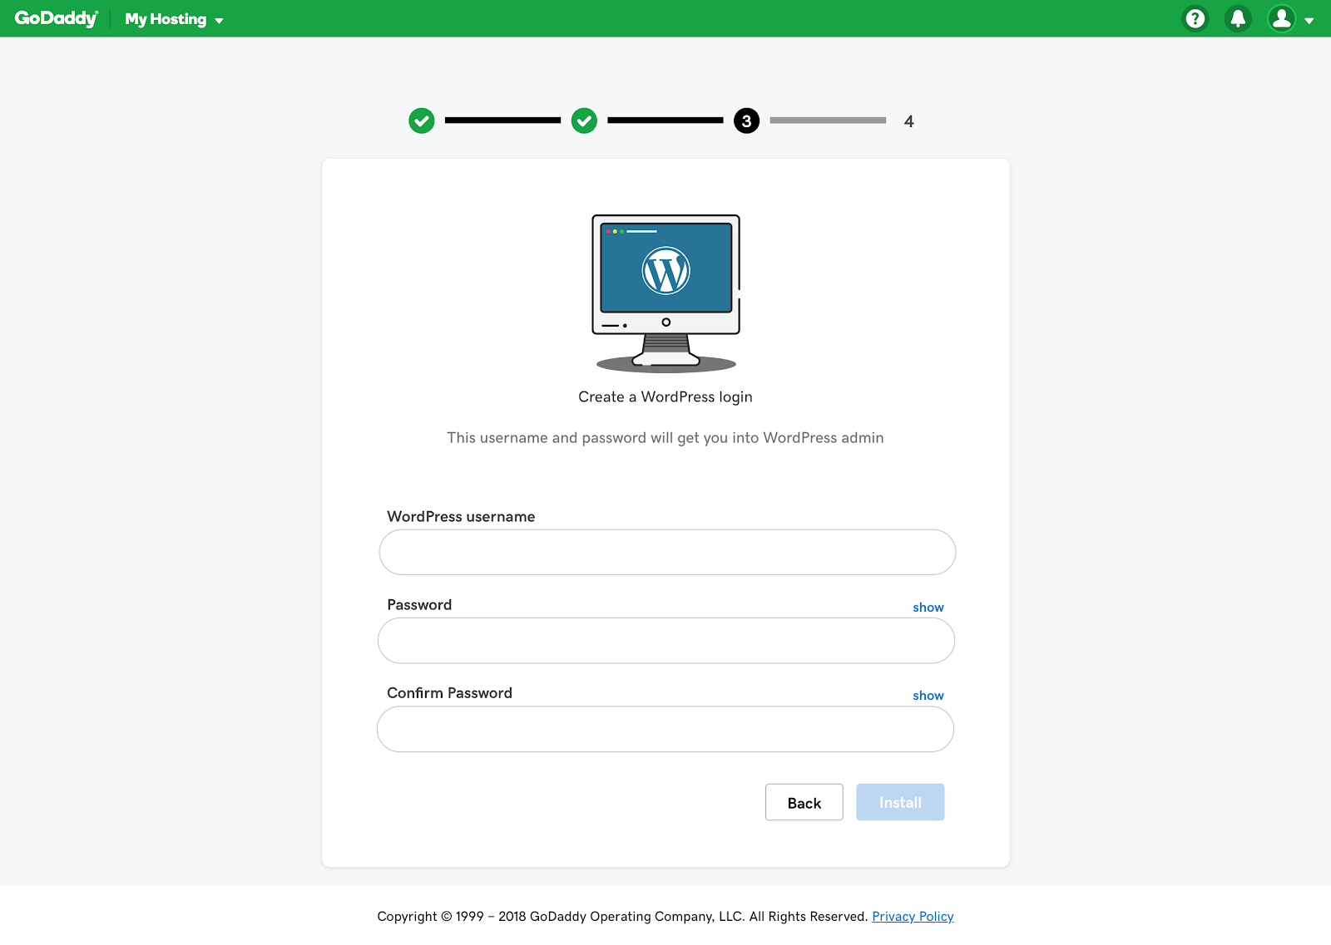Click the 'WordPress username' label
1331x945 pixels.
pos(461,516)
